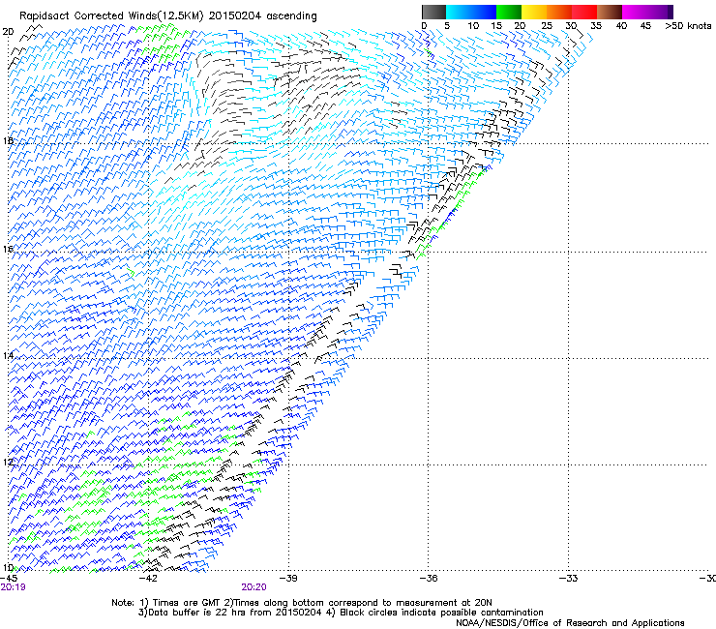Screen dimensions: 716x629
Task: Click the '40' label under the color bar
Action: point(621,26)
